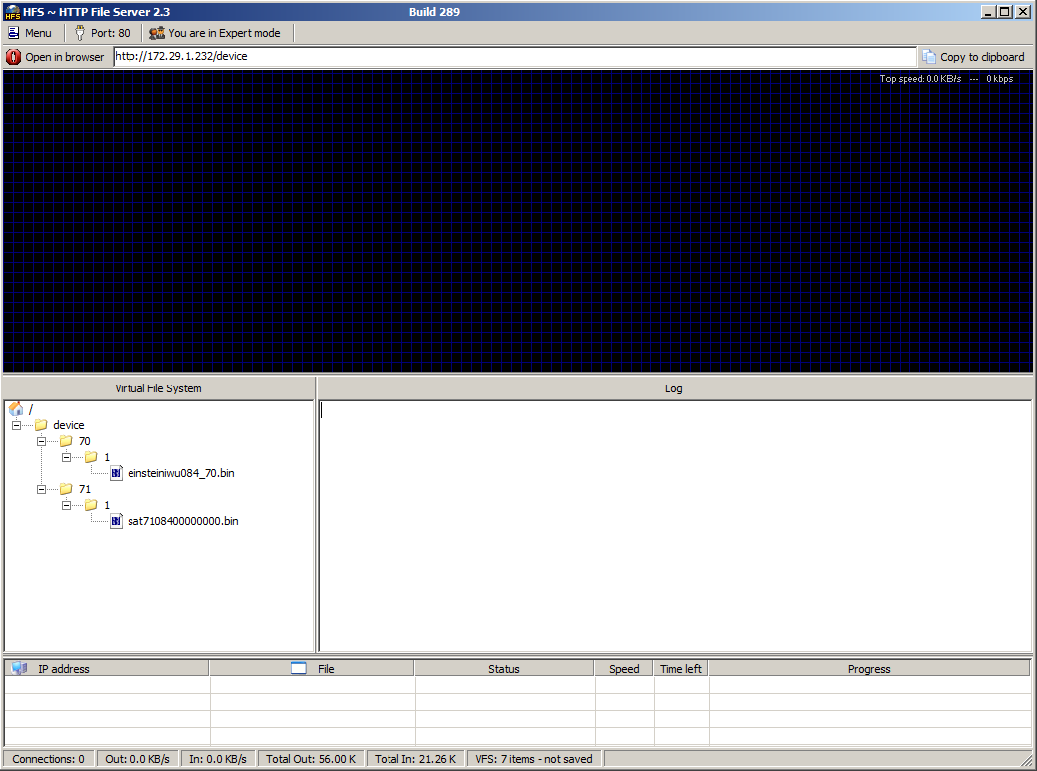Click the HFS application icon in title bar
Viewport: 1037px width, 771px height.
[12, 12]
